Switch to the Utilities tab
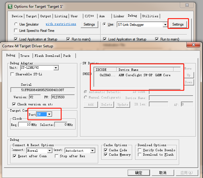 tap(150, 16)
